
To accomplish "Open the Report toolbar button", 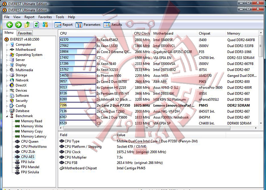I will pyautogui.click(x=64, y=25).
